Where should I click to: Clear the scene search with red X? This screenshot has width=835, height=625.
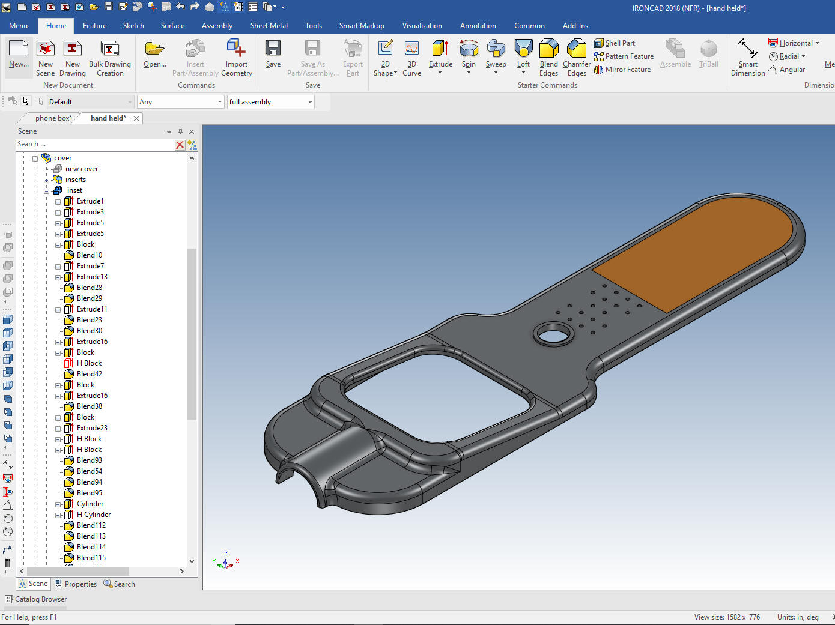[180, 145]
